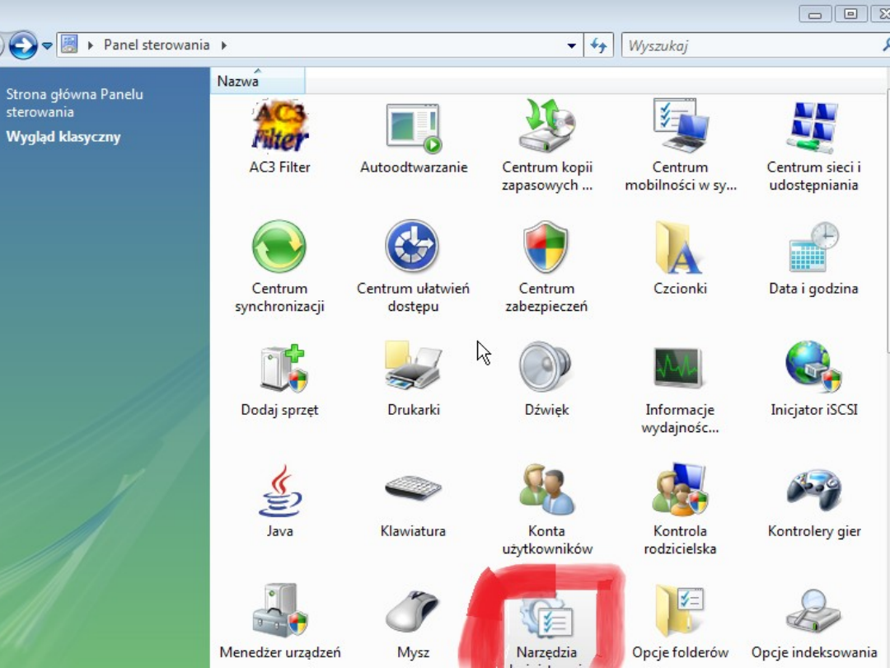Viewport: 890px width, 668px height.
Task: Open the back button recent pages chevron
Action: pos(47,45)
